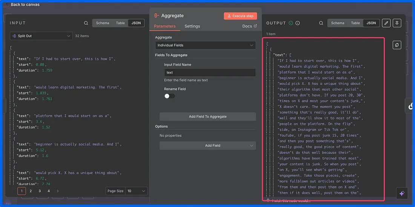Image resolution: width=415 pixels, height=207 pixels.
Task: Click the output panel search icon
Action: click(x=321, y=23)
